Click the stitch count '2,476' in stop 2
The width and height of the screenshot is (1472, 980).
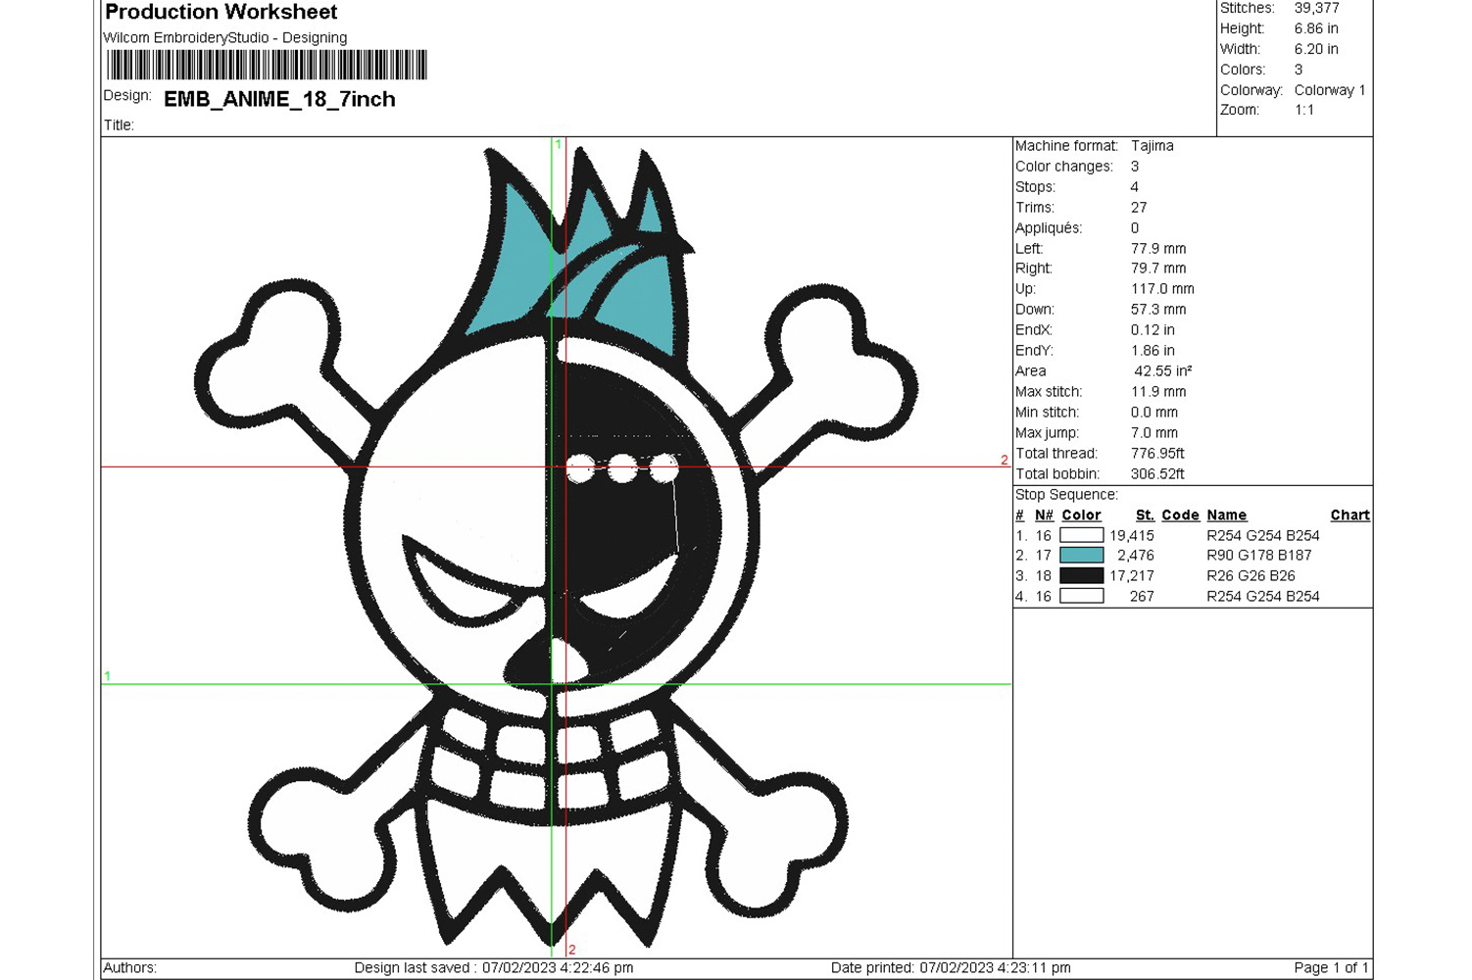[1136, 556]
